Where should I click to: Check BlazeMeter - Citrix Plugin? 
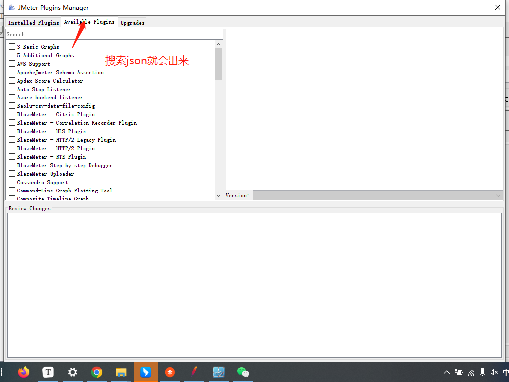point(12,114)
